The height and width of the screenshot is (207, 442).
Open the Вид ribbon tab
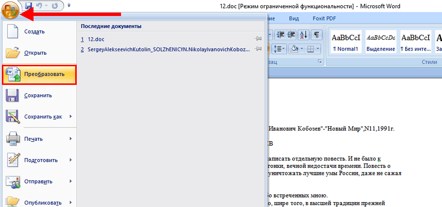(294, 19)
